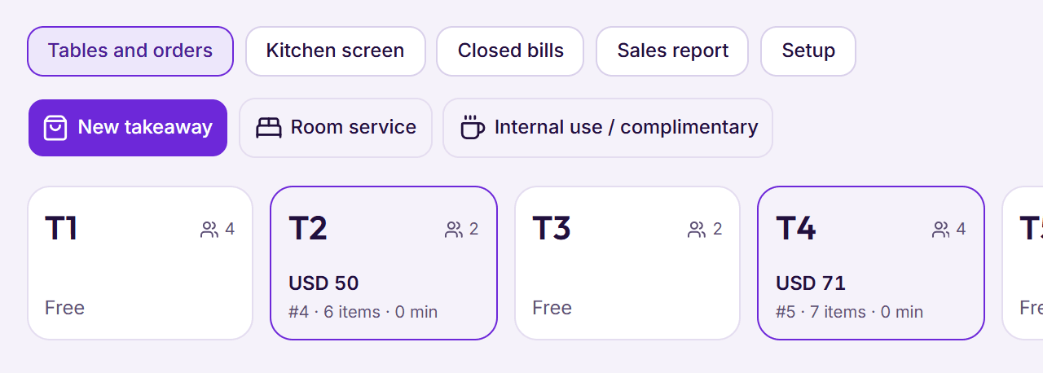
Task: Select free table T3
Action: point(627,263)
